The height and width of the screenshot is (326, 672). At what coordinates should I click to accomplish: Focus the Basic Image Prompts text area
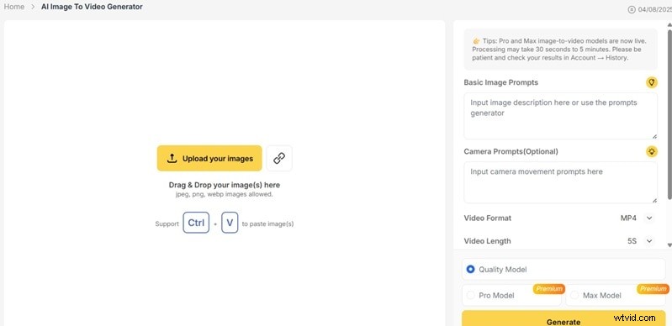[561, 116]
